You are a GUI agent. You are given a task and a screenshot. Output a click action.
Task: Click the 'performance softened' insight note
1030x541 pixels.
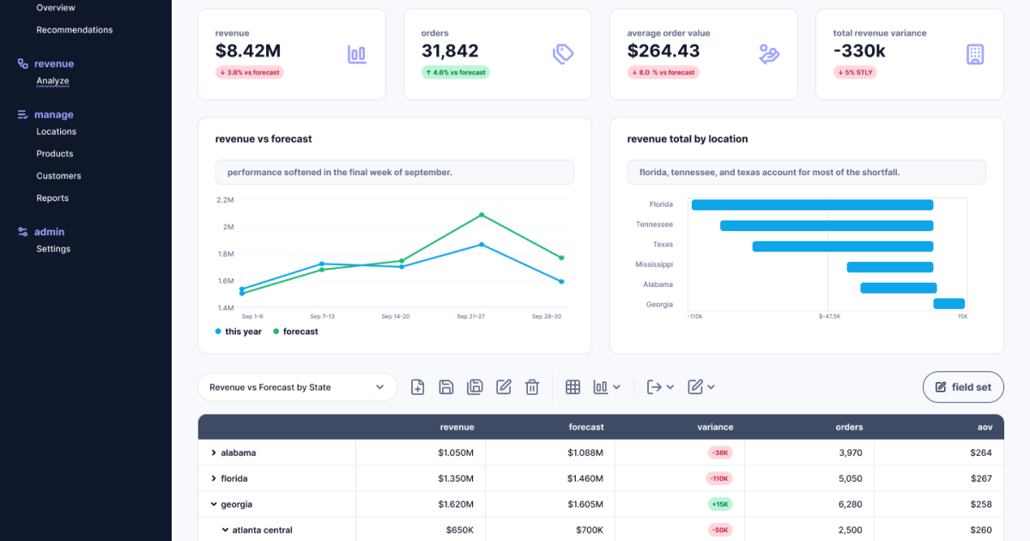click(395, 172)
